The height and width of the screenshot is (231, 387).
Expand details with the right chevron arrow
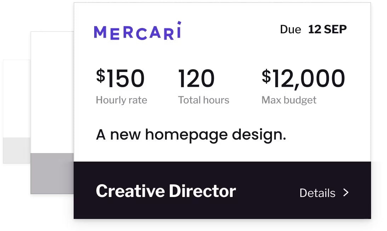pos(346,192)
